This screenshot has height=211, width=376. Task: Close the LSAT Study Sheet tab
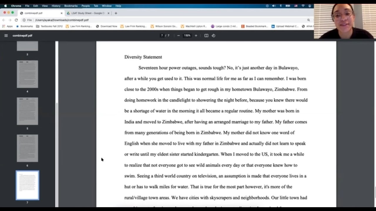[x=108, y=13]
